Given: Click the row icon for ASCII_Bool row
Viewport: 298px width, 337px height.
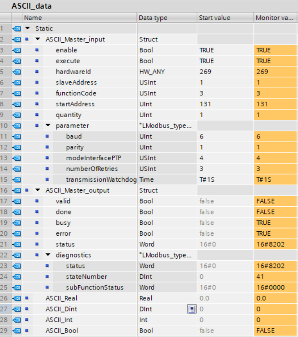Looking at the screenshot, I should click(x=17, y=331).
